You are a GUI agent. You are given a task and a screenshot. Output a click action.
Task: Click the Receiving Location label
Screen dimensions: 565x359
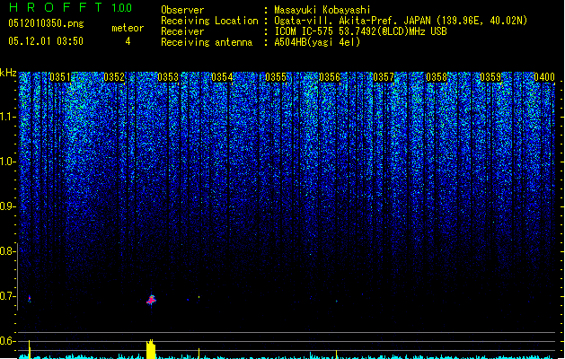(x=209, y=21)
